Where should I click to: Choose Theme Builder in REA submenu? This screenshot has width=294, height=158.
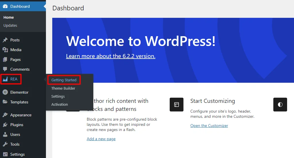[63, 88]
